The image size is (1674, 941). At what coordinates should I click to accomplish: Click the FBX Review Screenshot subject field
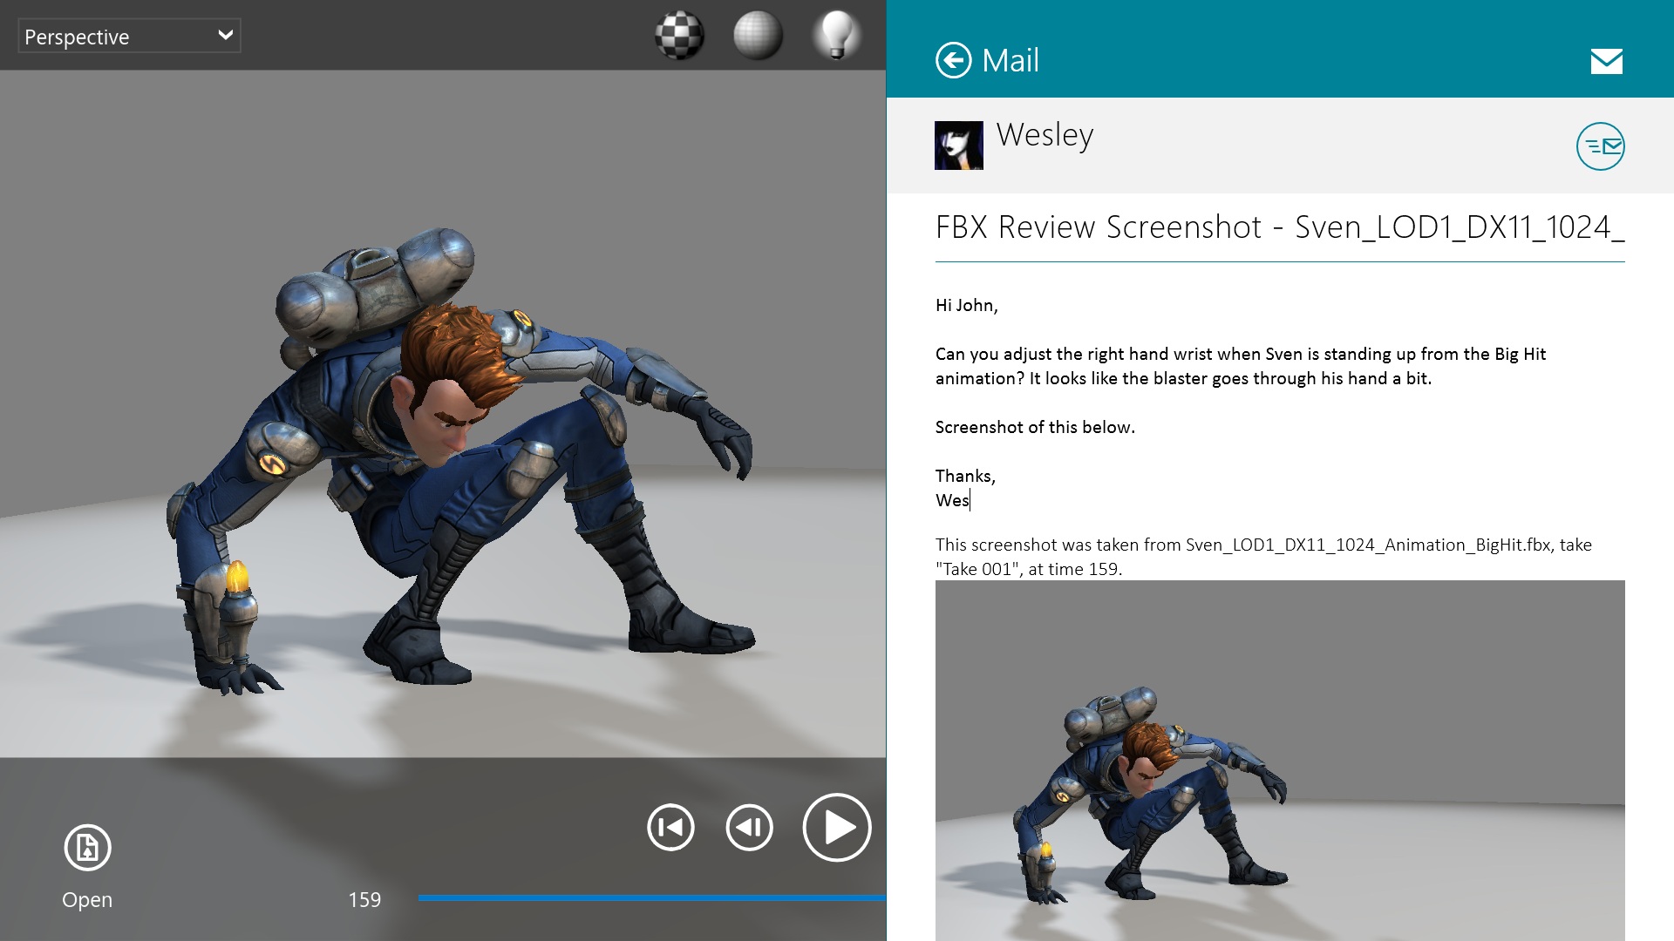(1280, 227)
